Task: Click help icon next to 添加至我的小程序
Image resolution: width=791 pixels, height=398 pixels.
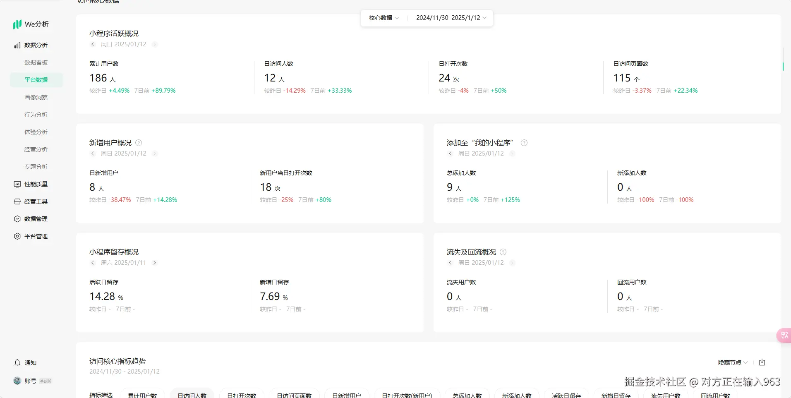Action: pos(524,143)
